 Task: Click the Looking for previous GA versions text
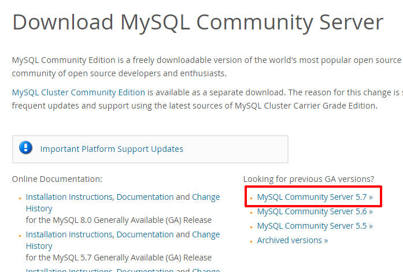tap(309, 179)
